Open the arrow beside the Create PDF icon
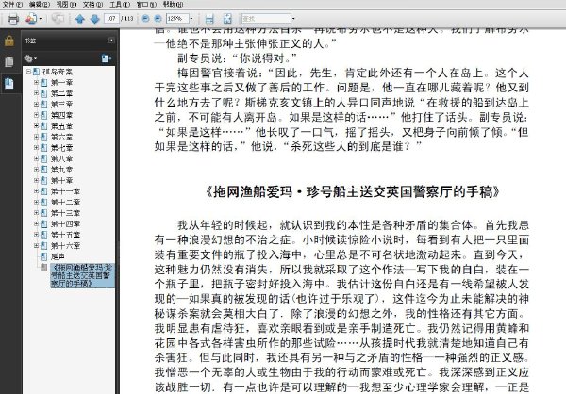 (41, 19)
